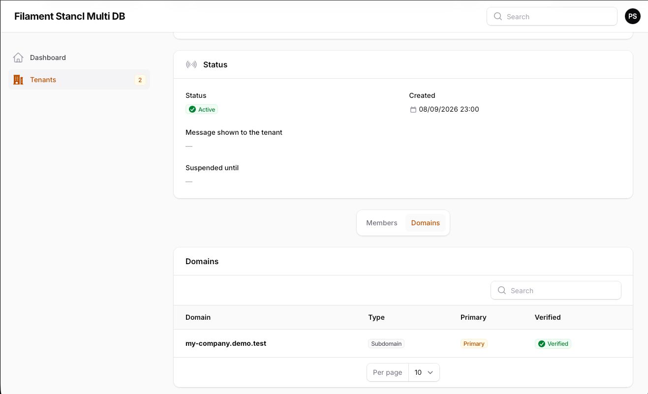Click the magnifier icon in top search

click(498, 16)
